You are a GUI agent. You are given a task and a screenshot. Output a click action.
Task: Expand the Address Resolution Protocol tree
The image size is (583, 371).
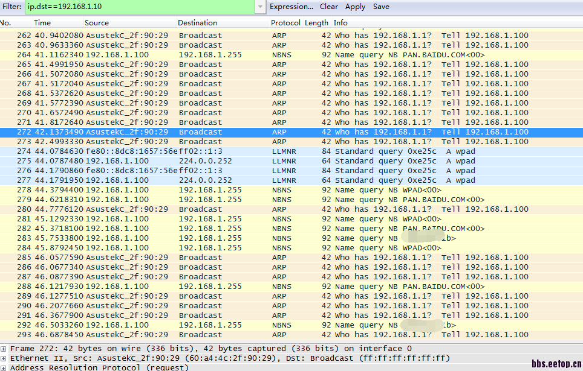(4, 367)
